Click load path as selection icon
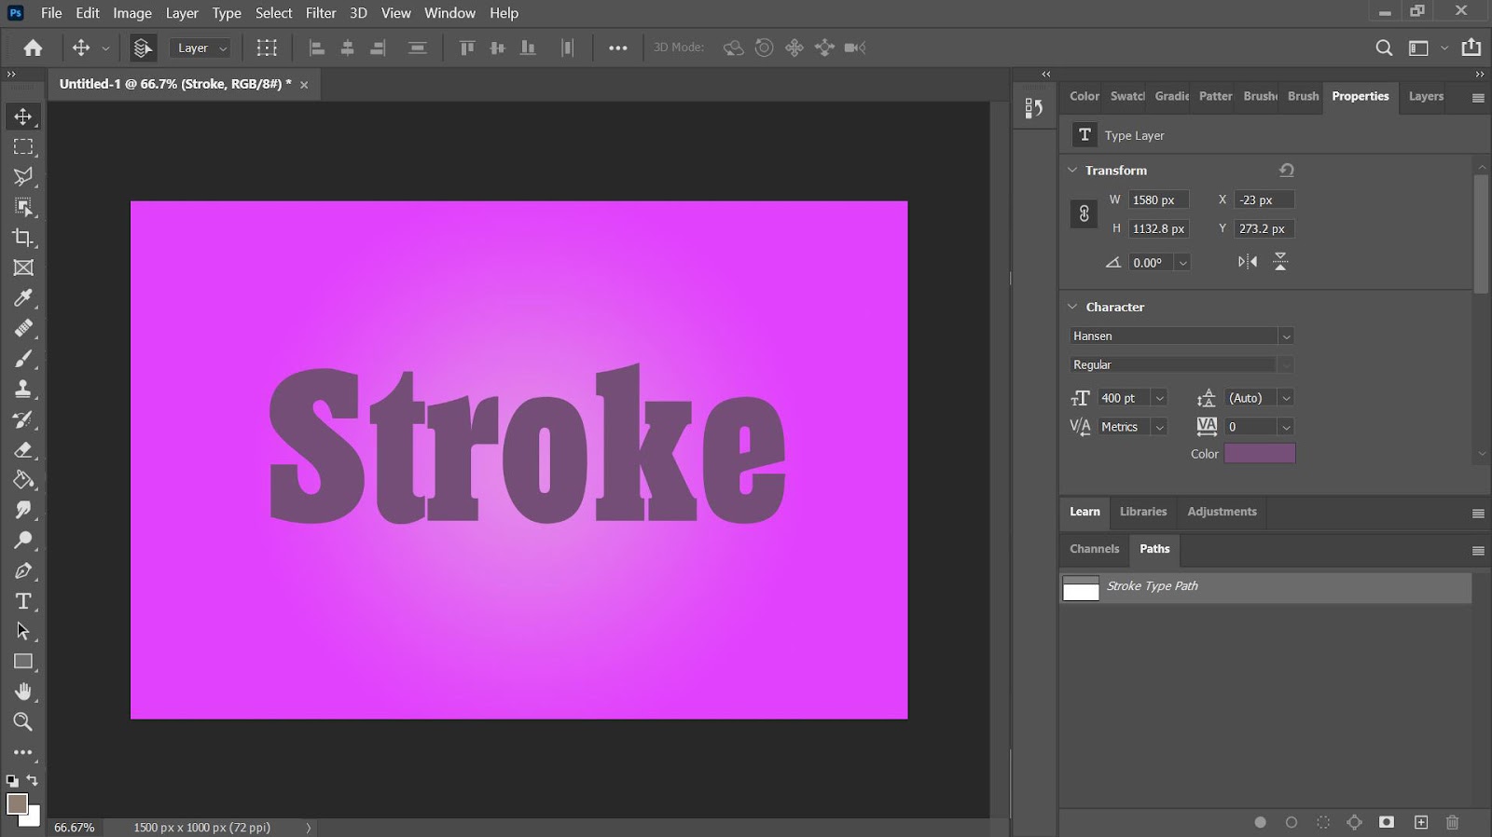 [1323, 822]
